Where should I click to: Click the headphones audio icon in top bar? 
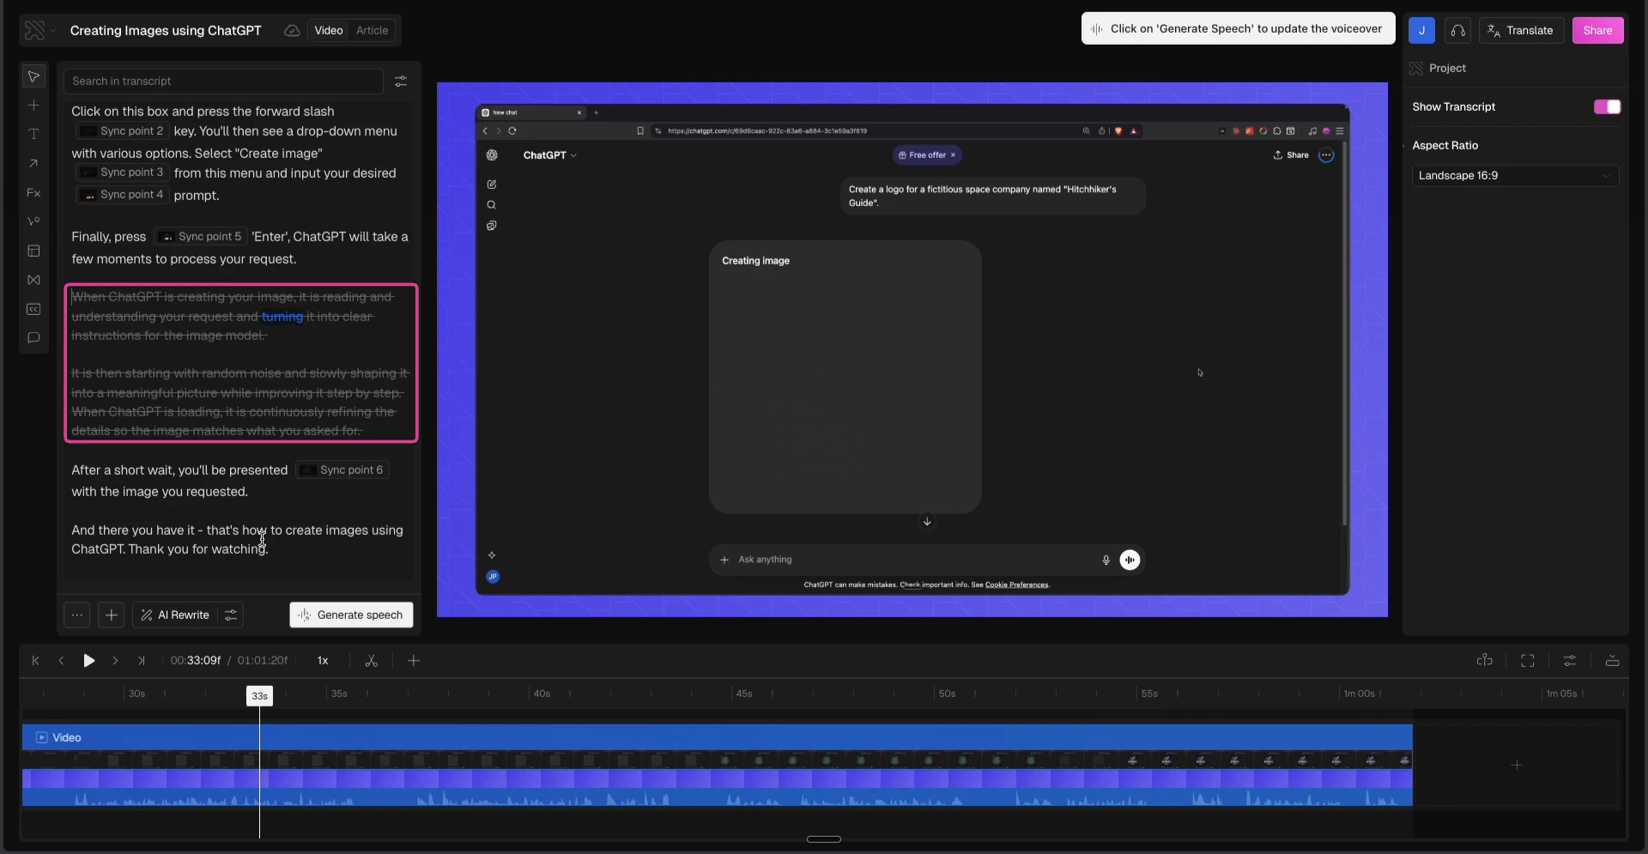point(1457,31)
